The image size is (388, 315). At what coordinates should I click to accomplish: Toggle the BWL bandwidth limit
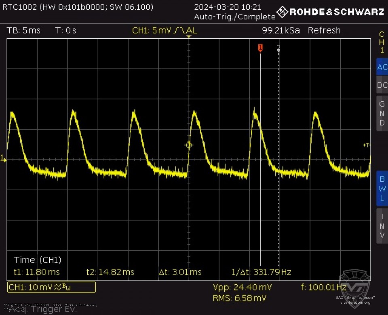click(382, 188)
